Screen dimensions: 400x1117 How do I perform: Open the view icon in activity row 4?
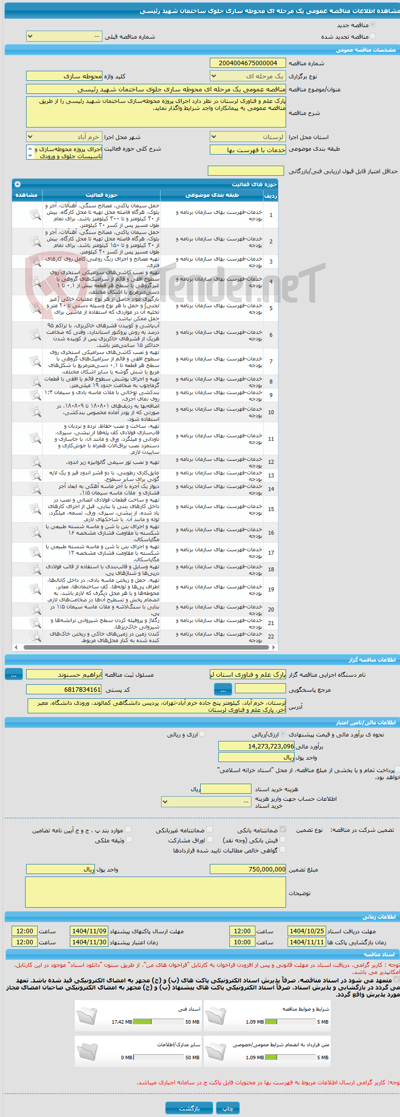pos(35,282)
